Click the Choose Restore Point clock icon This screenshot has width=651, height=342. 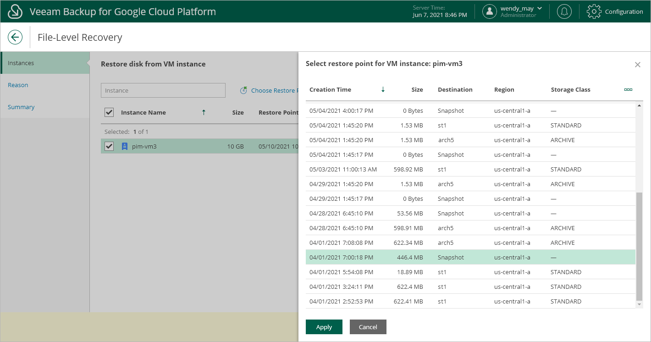coord(244,90)
